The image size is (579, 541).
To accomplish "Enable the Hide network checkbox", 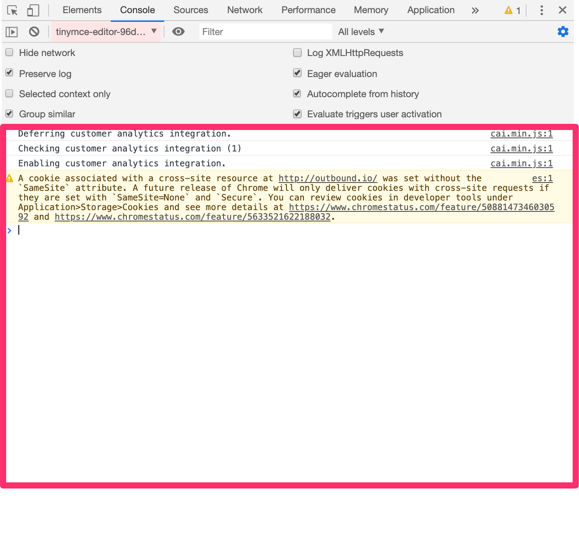I will coord(9,53).
